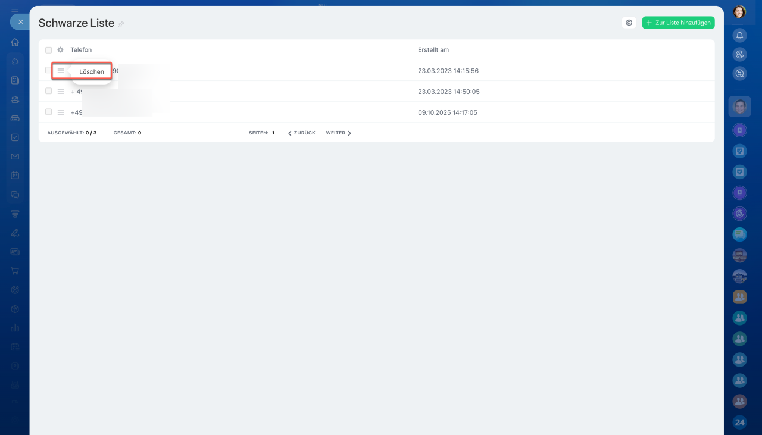
Task: Open grid column settings gear
Action: point(60,50)
